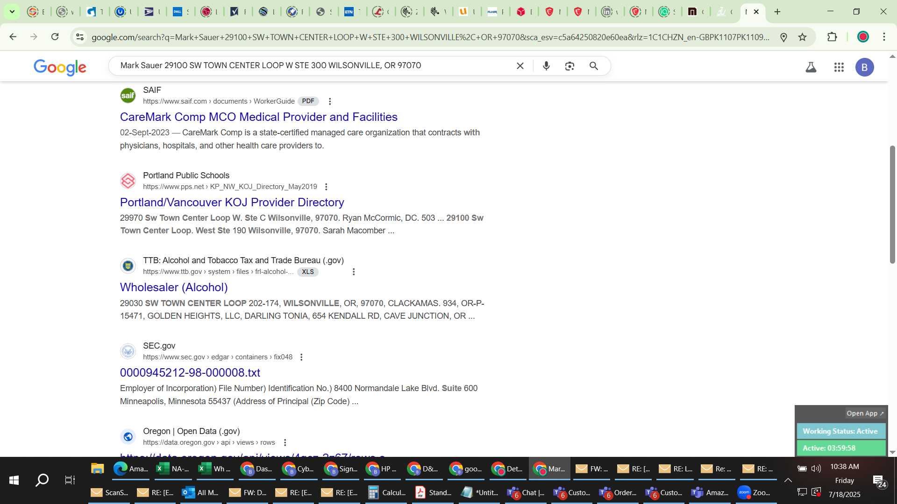Open the Calculator taskbar window
897x504 pixels.
tap(387, 492)
